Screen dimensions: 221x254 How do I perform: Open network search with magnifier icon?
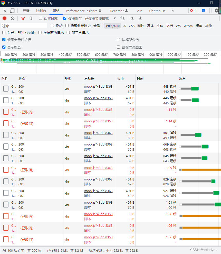[31, 19]
